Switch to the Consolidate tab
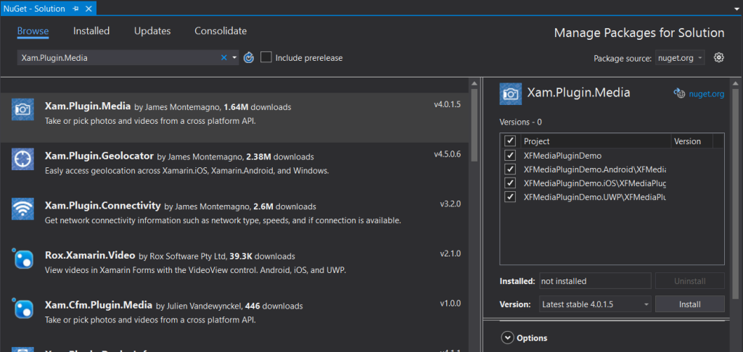 coord(221,31)
